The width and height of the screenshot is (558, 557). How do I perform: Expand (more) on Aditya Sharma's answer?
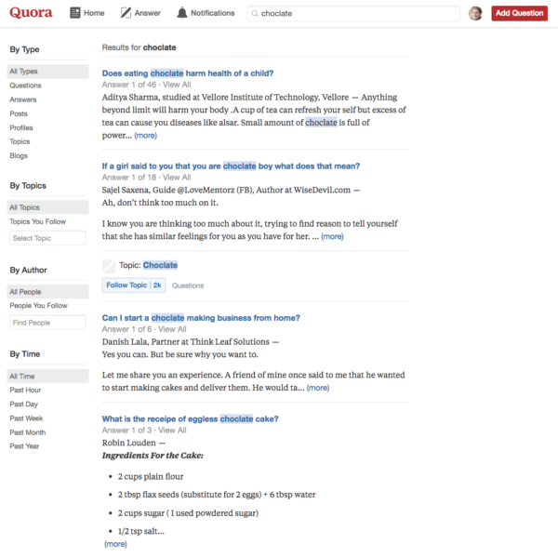(x=146, y=136)
